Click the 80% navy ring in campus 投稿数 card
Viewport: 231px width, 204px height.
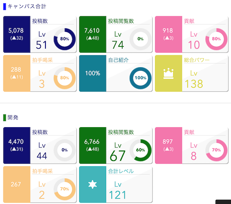click(65, 39)
